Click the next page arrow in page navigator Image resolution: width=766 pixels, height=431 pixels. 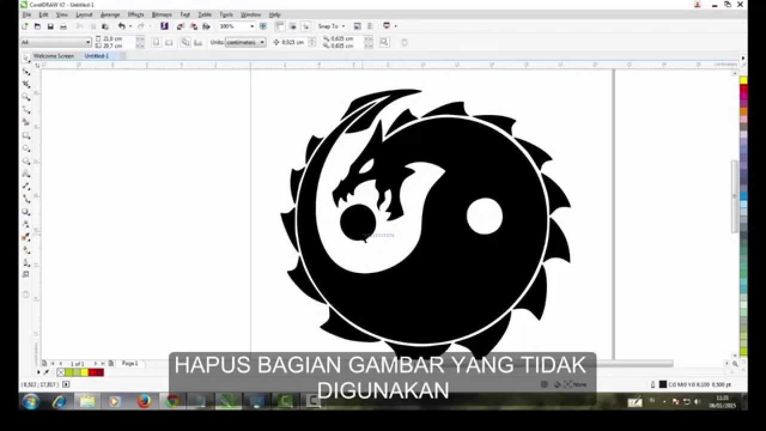[95, 363]
